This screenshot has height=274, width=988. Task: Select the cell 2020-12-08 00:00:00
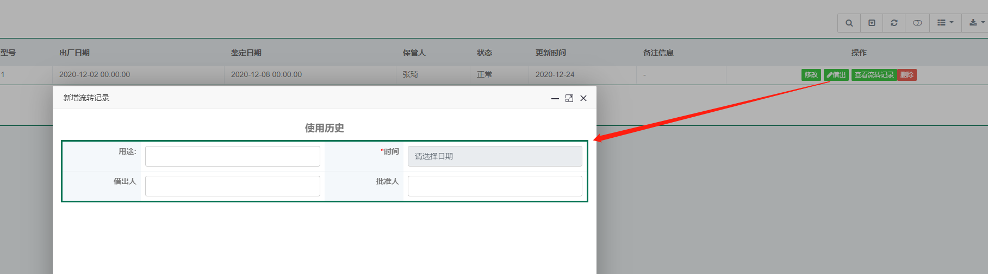click(x=266, y=74)
